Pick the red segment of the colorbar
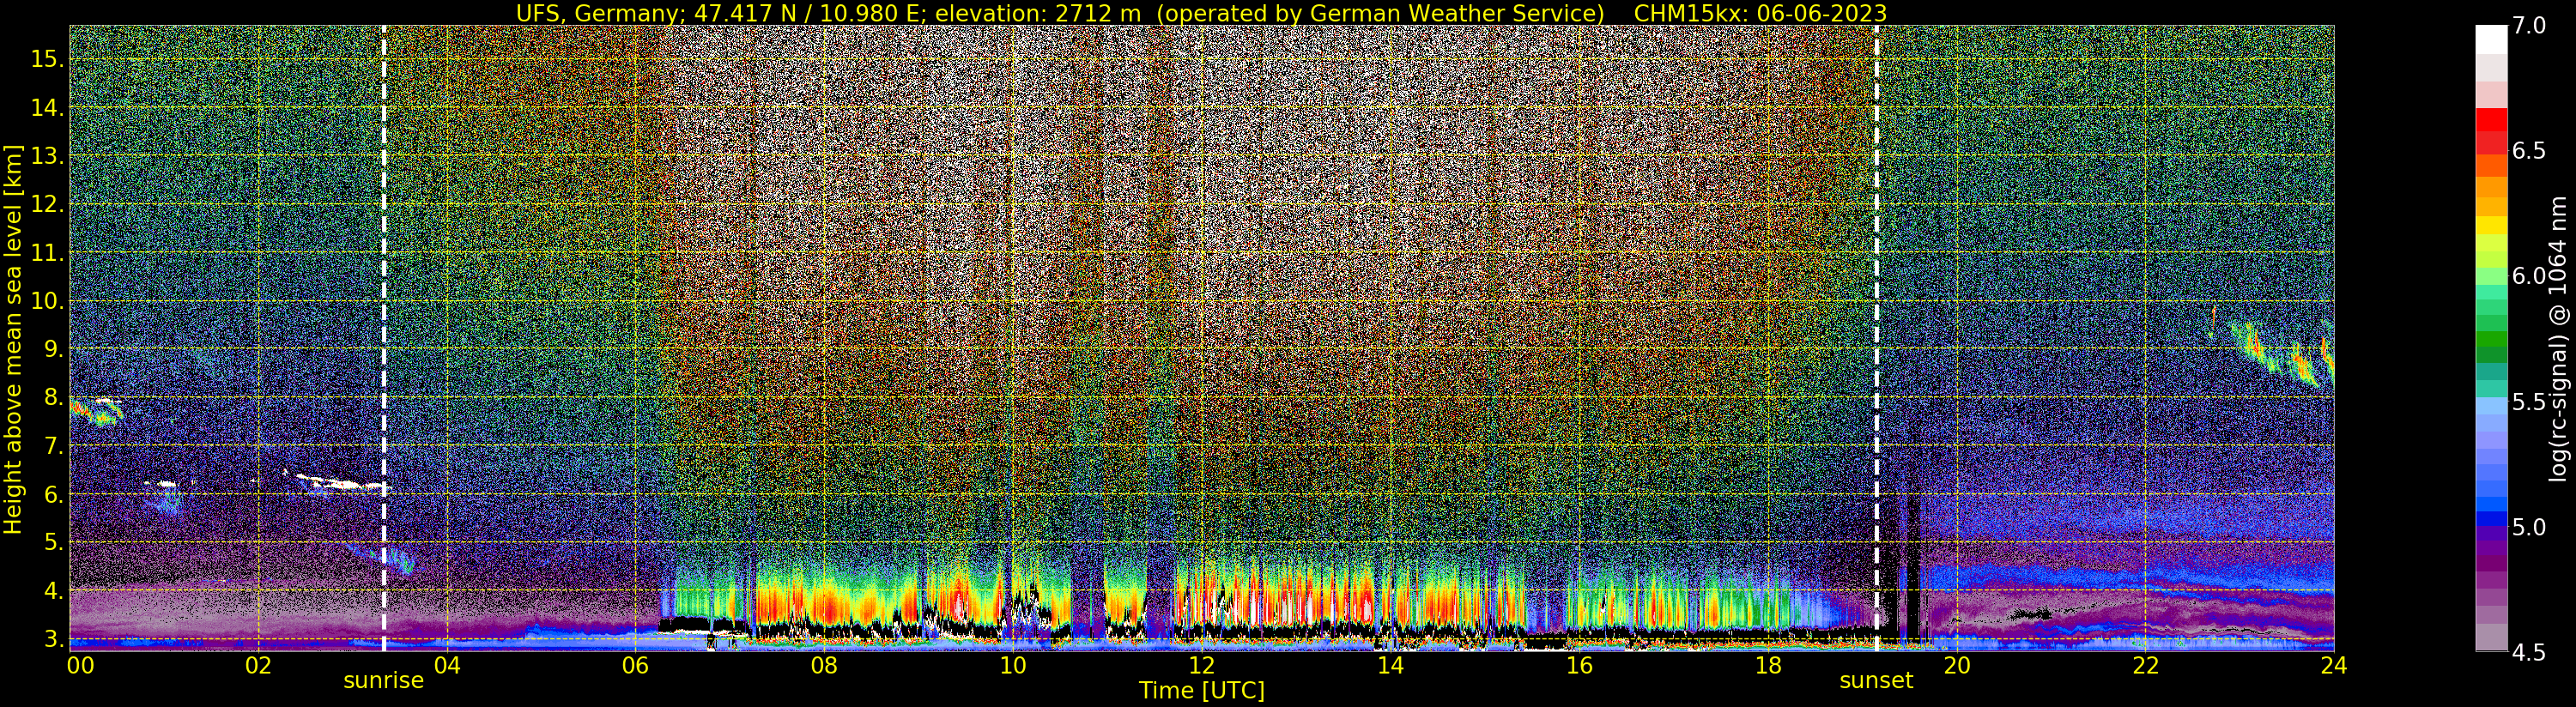Screen dimensions: 2576x707 click(x=2491, y=121)
